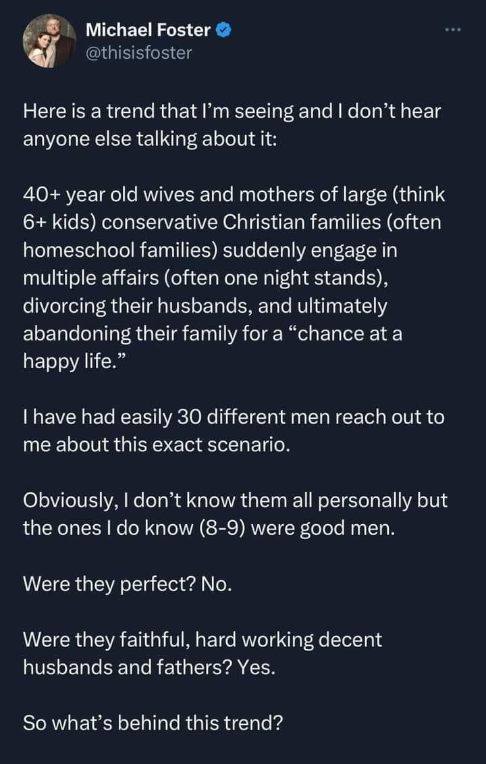Click the line "Were they perfect? No."
The image size is (486, 764).
point(128,583)
